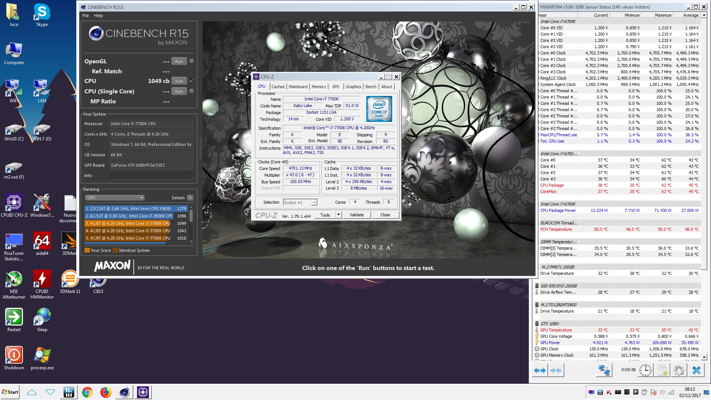
Task: Switch to the Caches tab in CPU-Z
Action: click(278, 87)
